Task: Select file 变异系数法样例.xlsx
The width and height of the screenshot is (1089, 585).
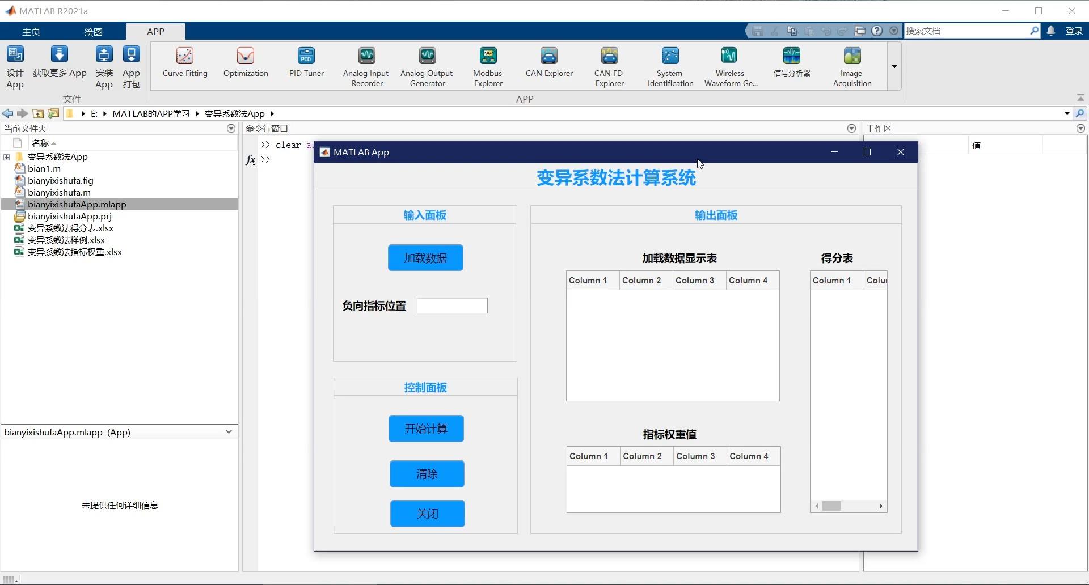Action: click(66, 240)
